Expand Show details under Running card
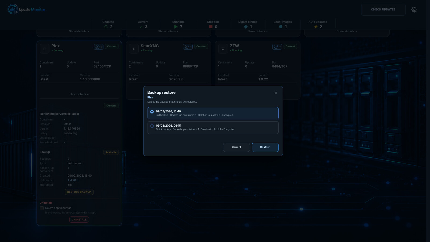Image resolution: width=430 pixels, height=242 pixels. click(168, 31)
